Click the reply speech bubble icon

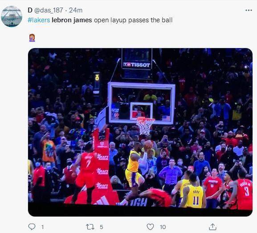click(x=32, y=227)
